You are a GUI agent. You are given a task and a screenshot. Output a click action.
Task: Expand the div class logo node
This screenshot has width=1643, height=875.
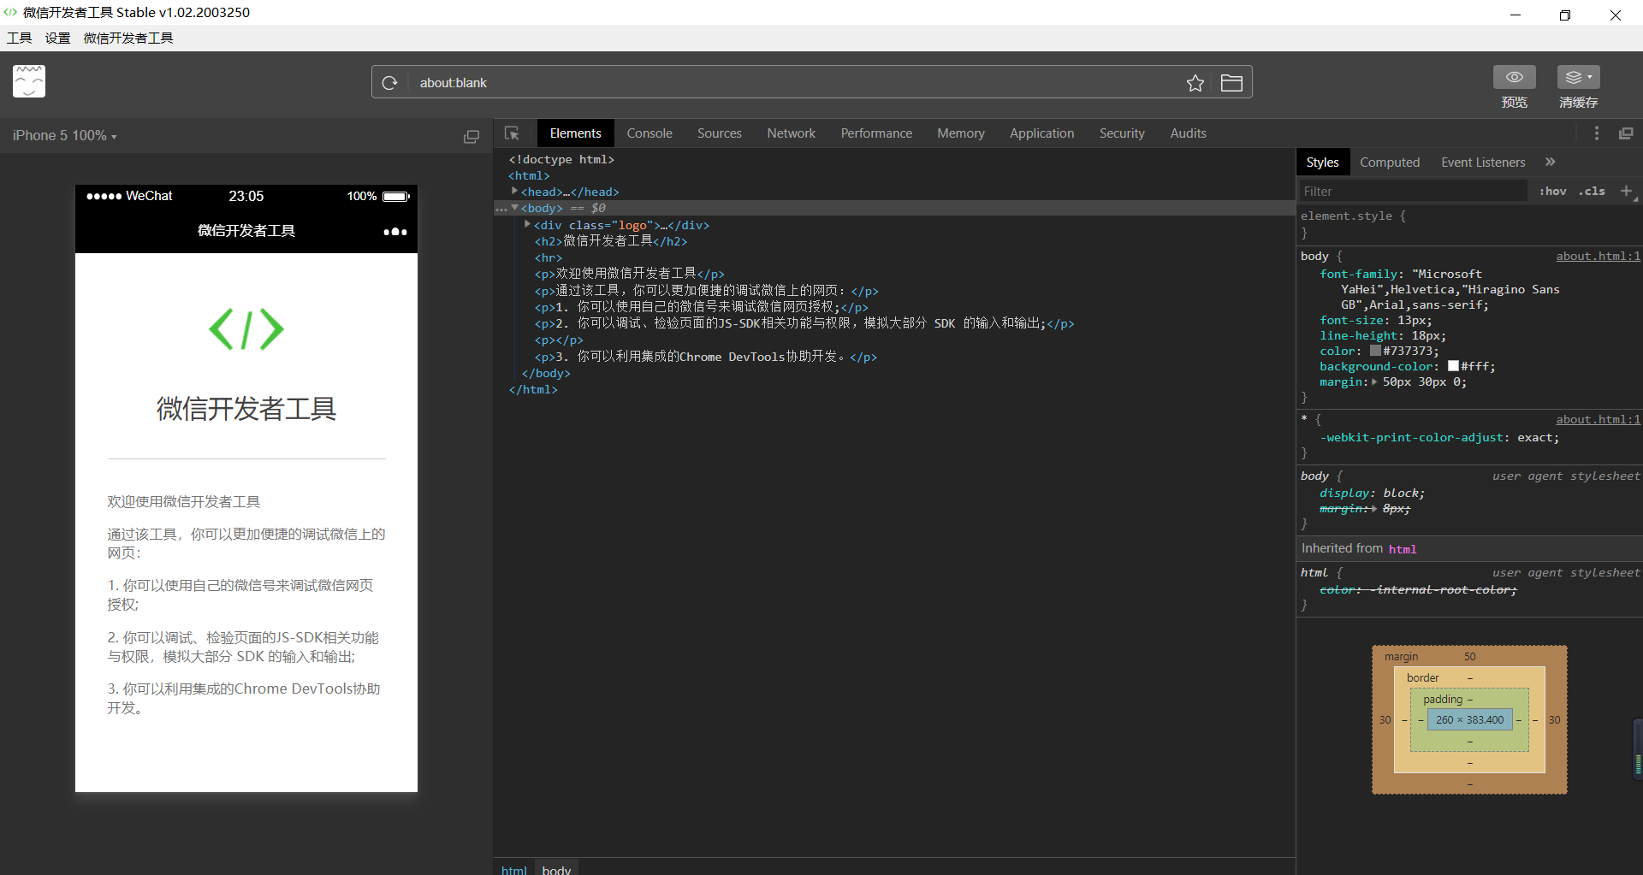pos(527,224)
